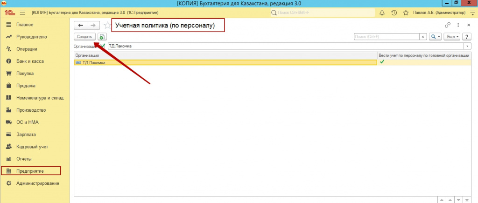Open favorites star icon in title bar
478x203 pixels.
406,13
